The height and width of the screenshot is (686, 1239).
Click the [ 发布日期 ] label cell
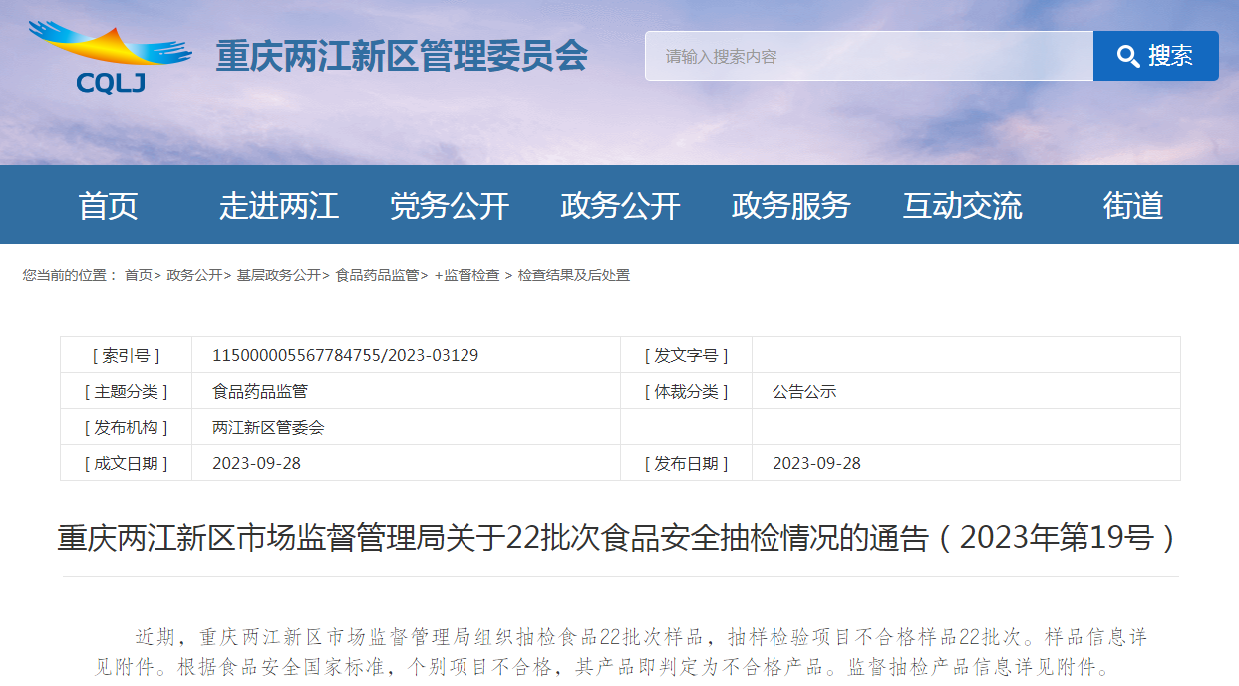[686, 463]
